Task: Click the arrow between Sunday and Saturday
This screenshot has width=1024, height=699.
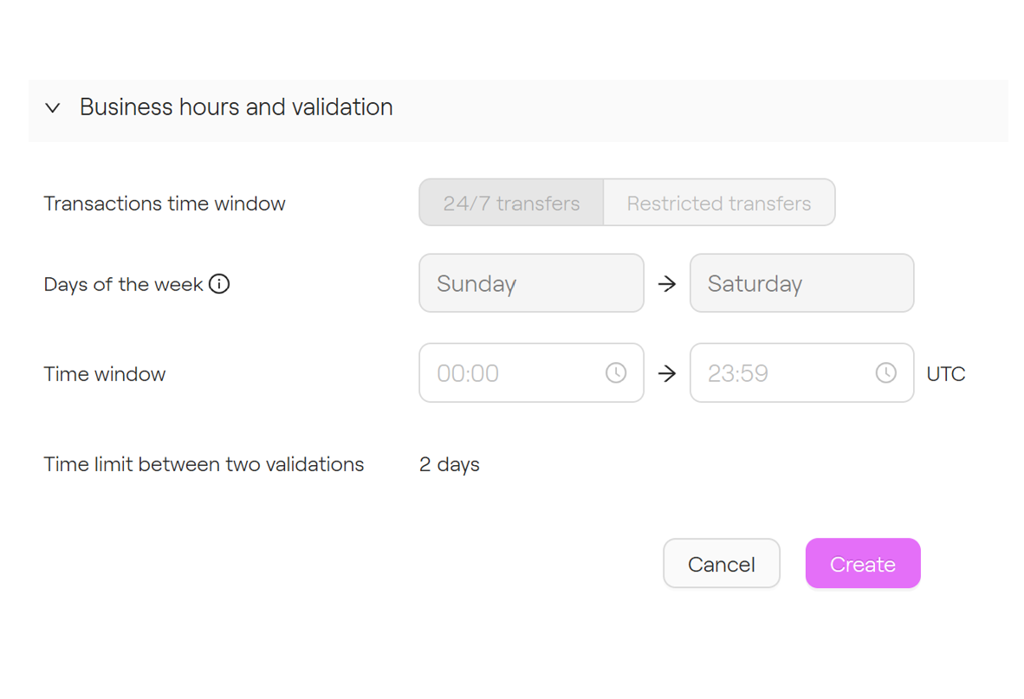Action: pos(667,284)
